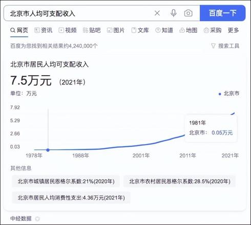
Task: Toggle the 北京市 legend series
Action: click(x=229, y=94)
